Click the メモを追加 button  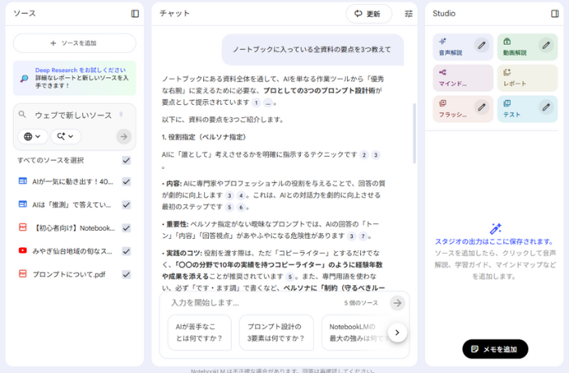tap(495, 349)
